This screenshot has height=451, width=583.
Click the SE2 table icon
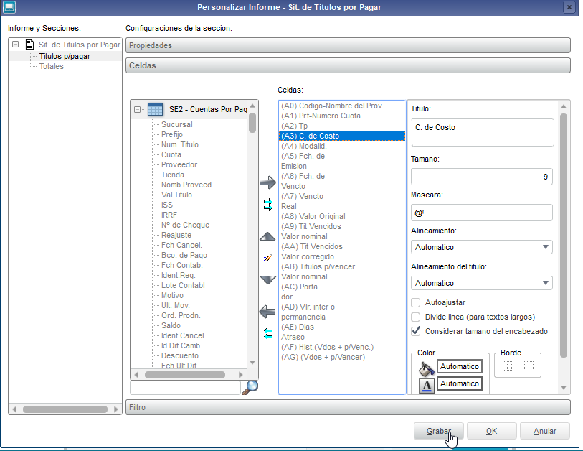(155, 109)
